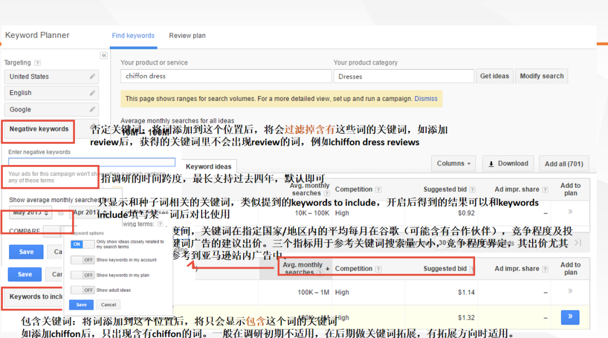The image size is (608, 338).
Task: Click the Save button directly under COMPARE
Action: pyautogui.click(x=26, y=252)
